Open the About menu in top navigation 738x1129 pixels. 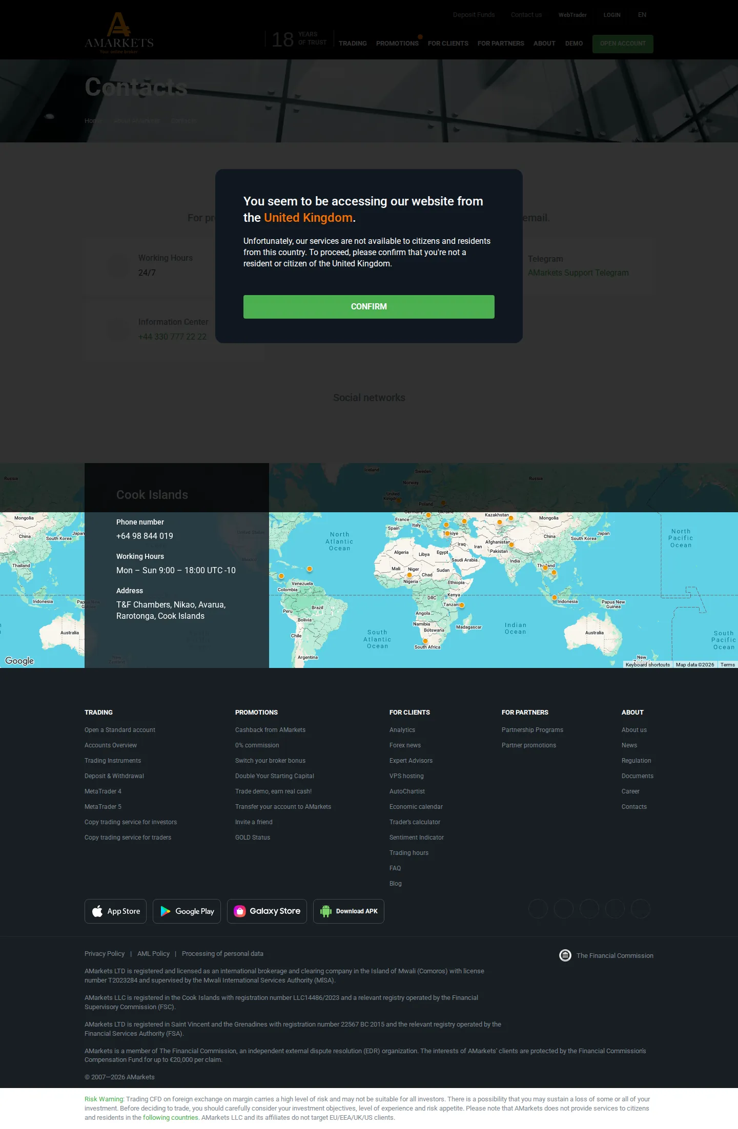pyautogui.click(x=544, y=44)
